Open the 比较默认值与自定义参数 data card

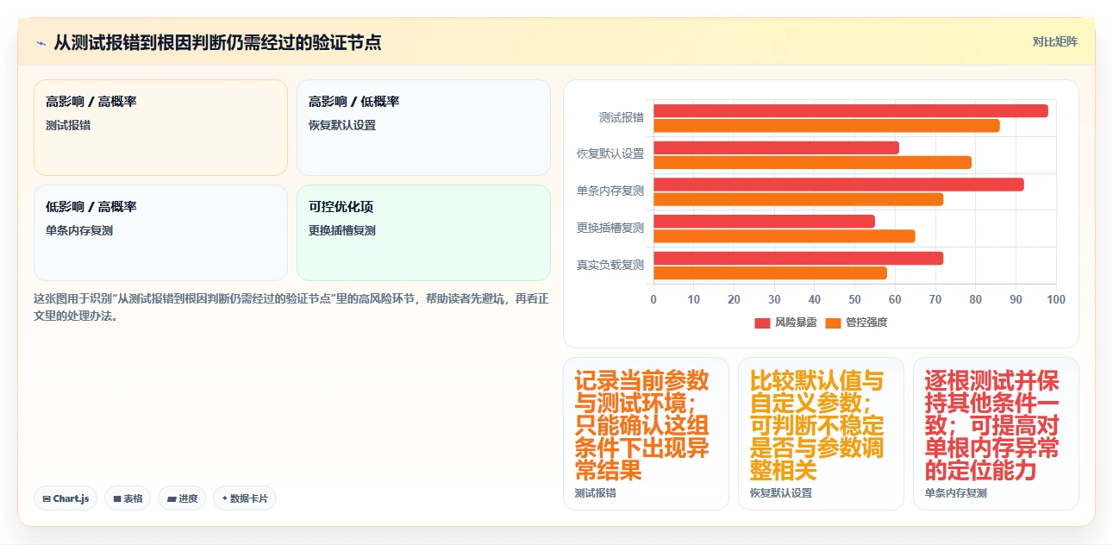821,434
